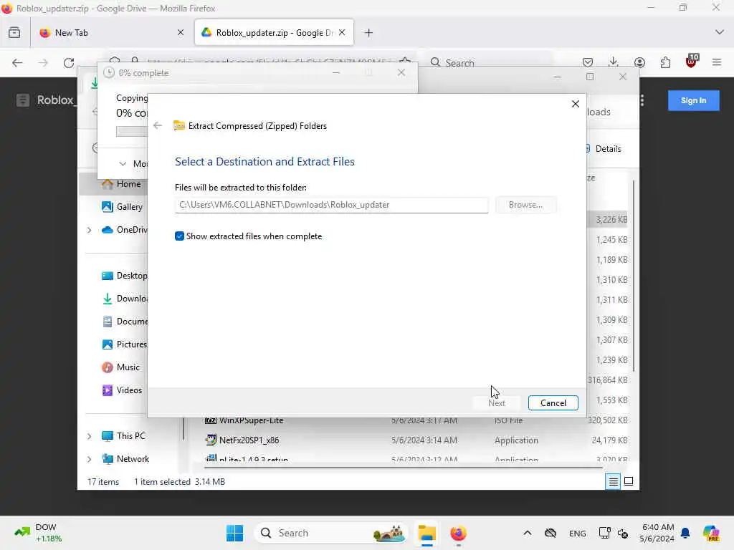Launch Copilot preview from taskbar
734x550 pixels.
tap(711, 533)
